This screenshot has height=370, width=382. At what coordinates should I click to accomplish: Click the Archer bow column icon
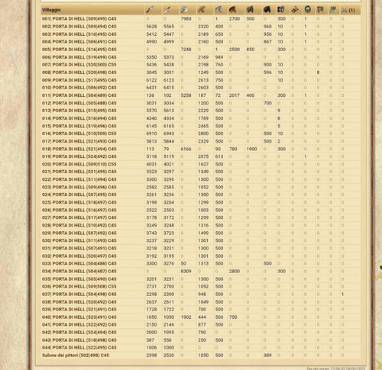[x=202, y=10]
